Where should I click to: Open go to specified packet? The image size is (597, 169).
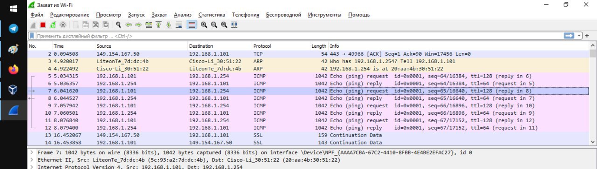pyautogui.click(x=148, y=25)
